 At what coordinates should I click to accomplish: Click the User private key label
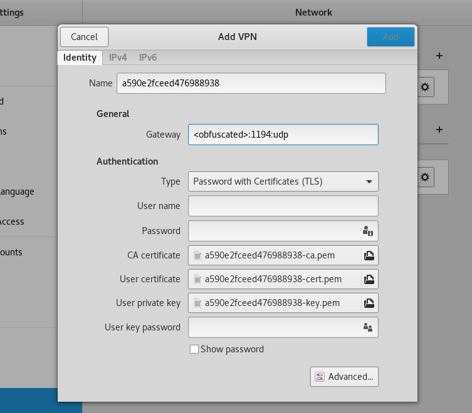148,303
